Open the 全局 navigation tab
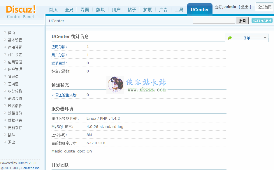Viewport: 274px width, 170px height. 69,10
